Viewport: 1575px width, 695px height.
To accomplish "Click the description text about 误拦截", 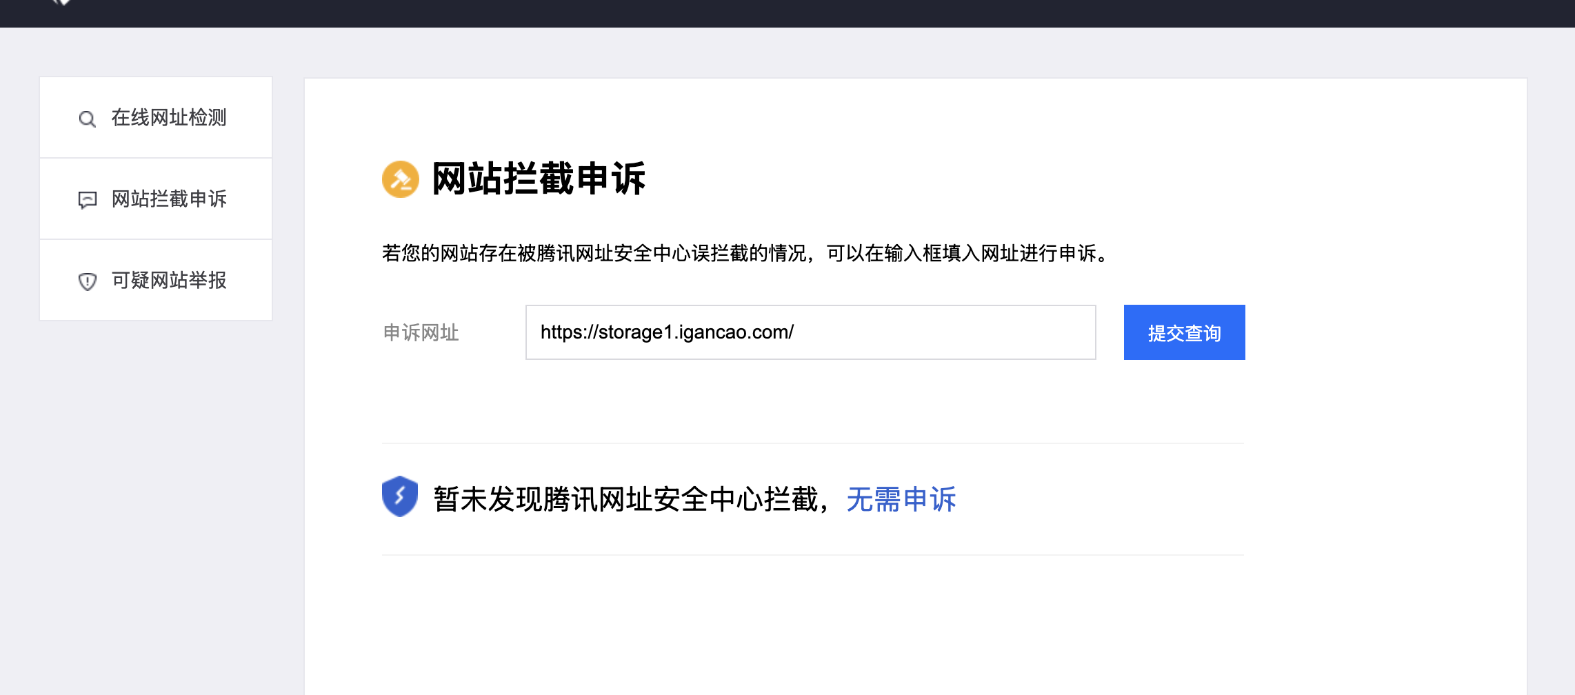I will point(747,253).
